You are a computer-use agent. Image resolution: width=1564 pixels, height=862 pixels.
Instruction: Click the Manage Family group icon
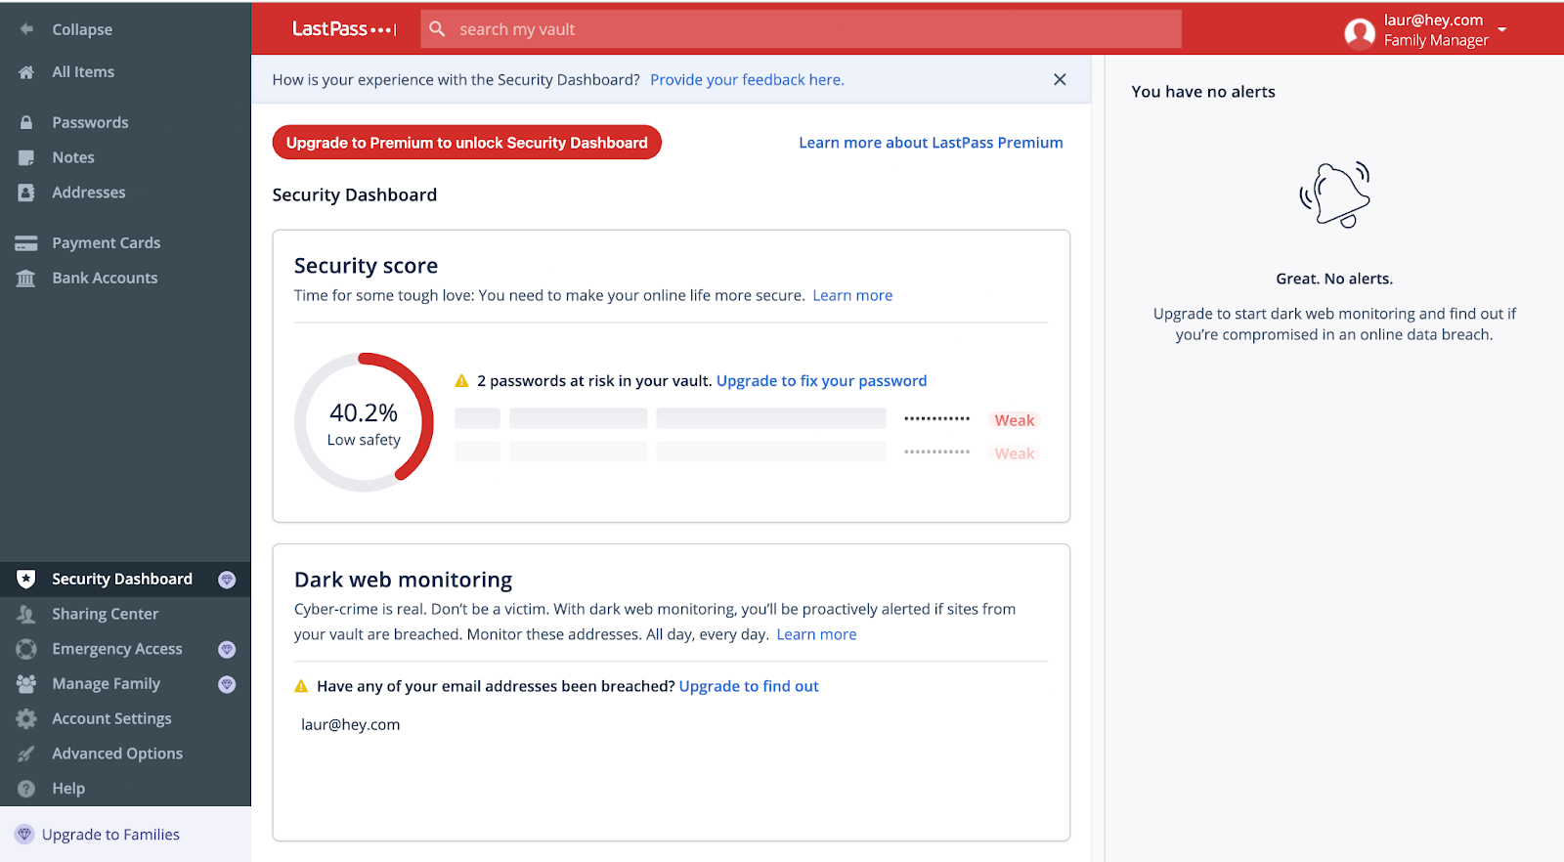coord(26,684)
